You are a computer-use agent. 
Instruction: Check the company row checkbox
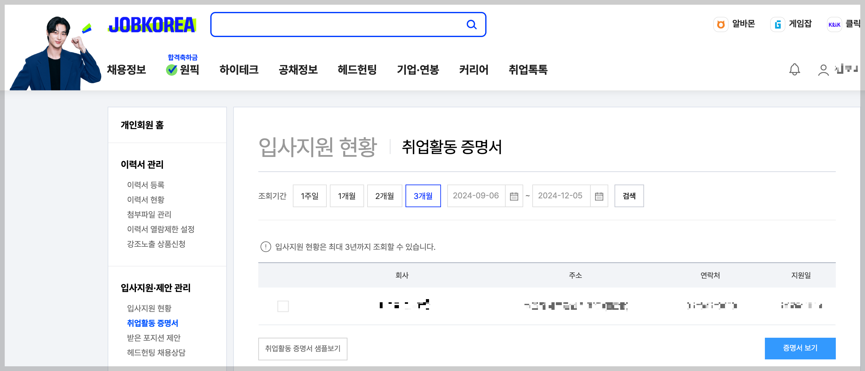click(283, 306)
